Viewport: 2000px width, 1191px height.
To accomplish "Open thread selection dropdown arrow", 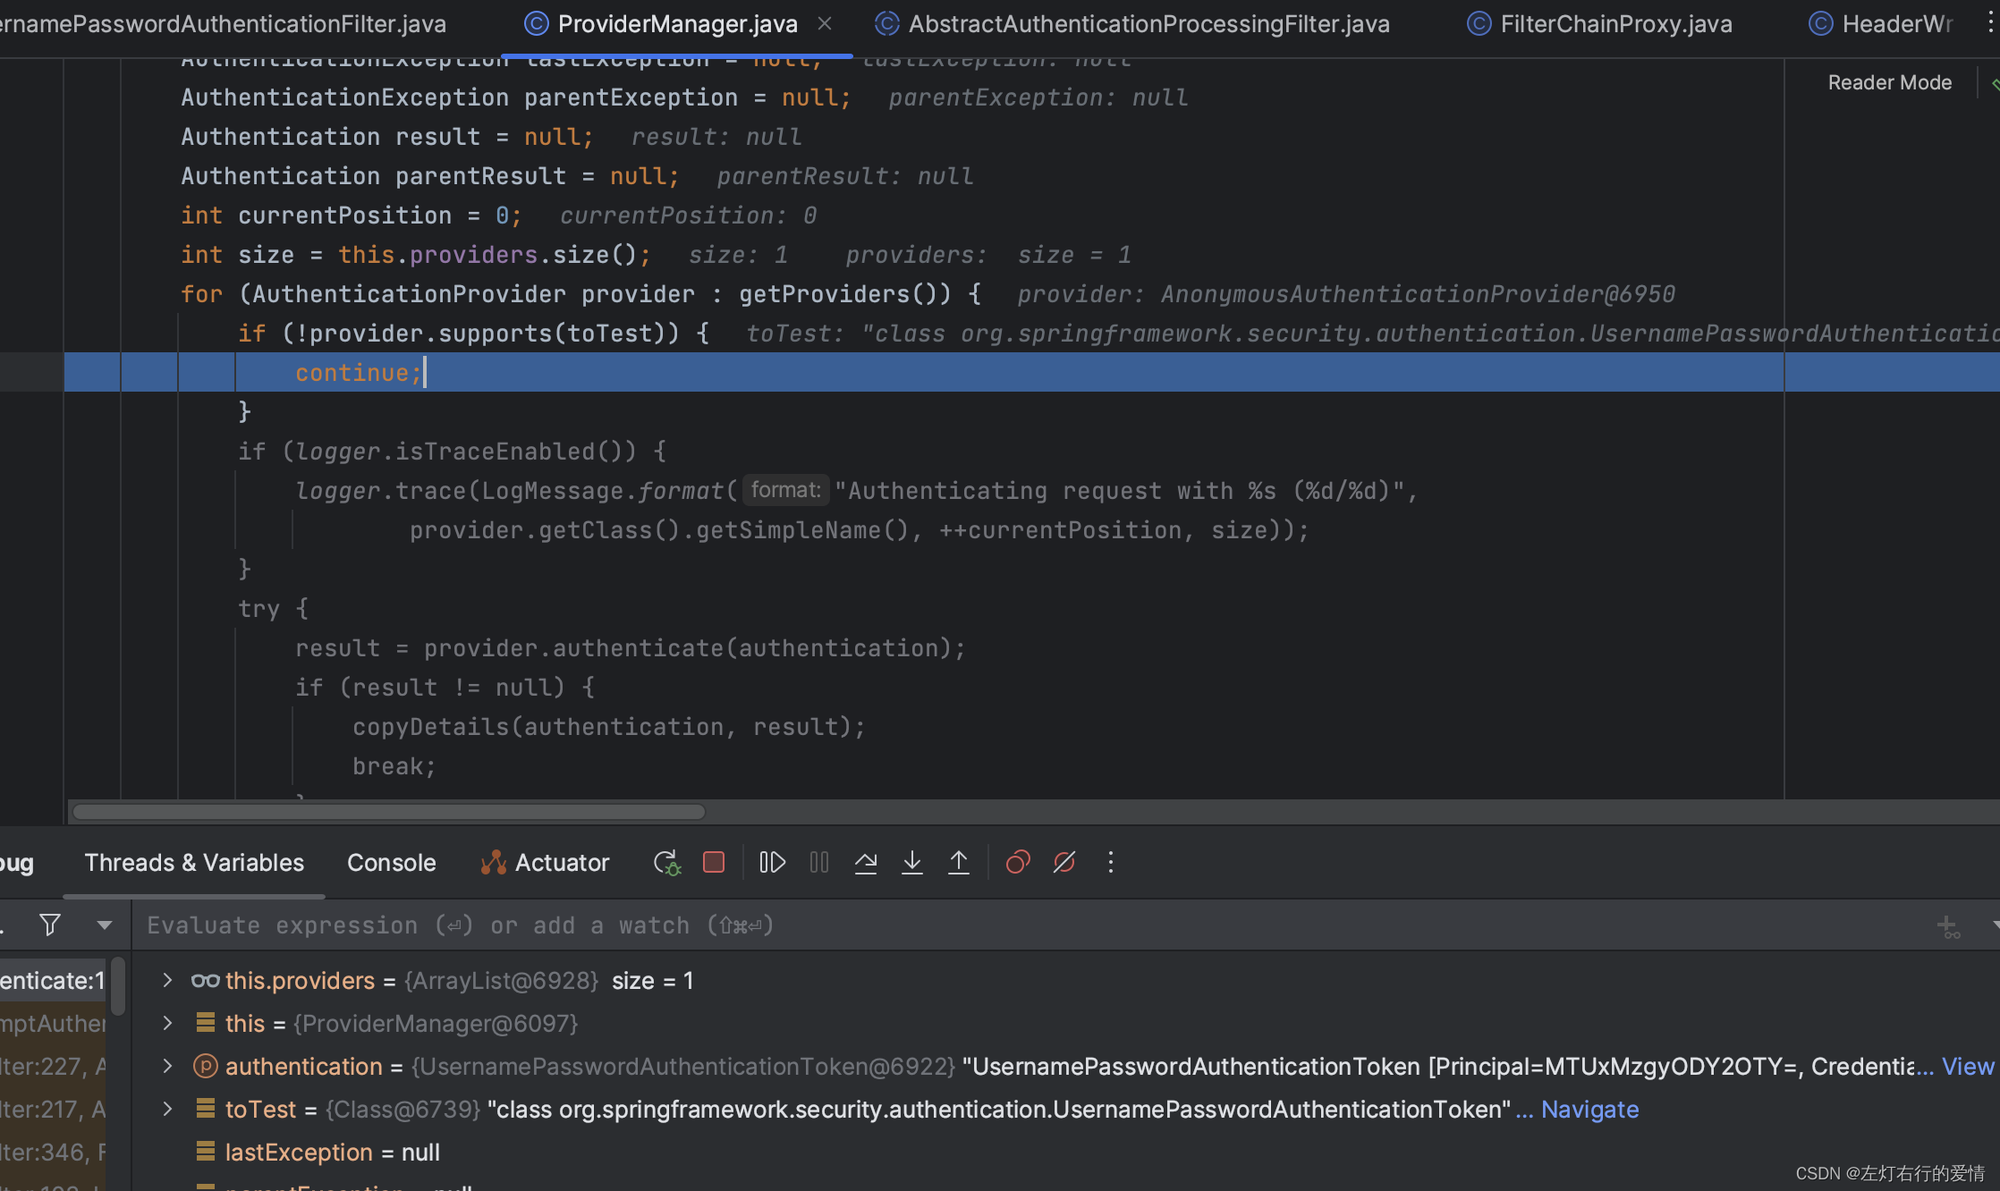I will pos(105,925).
